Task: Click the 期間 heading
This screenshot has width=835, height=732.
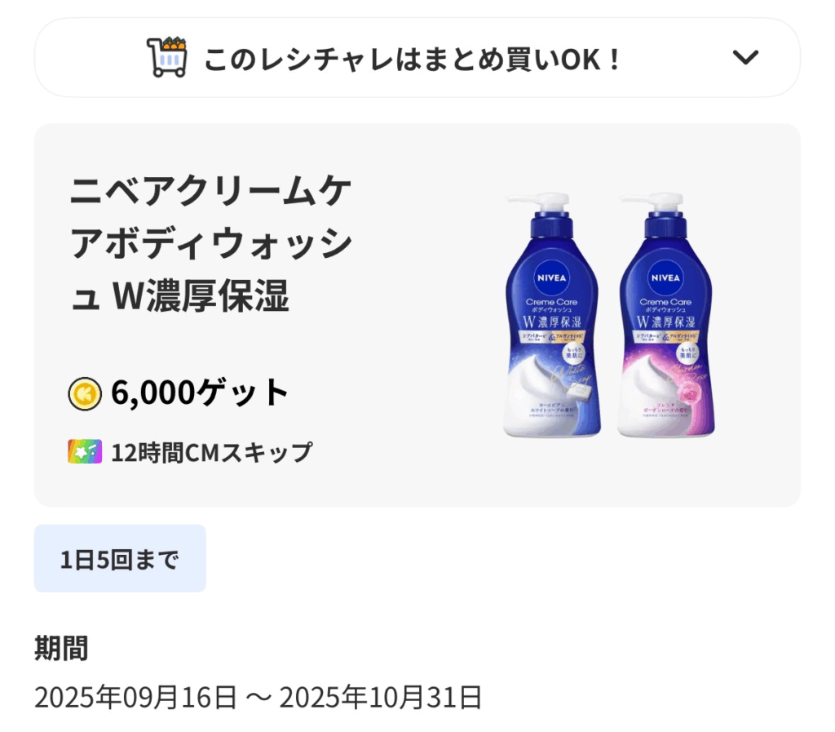Action: point(61,649)
